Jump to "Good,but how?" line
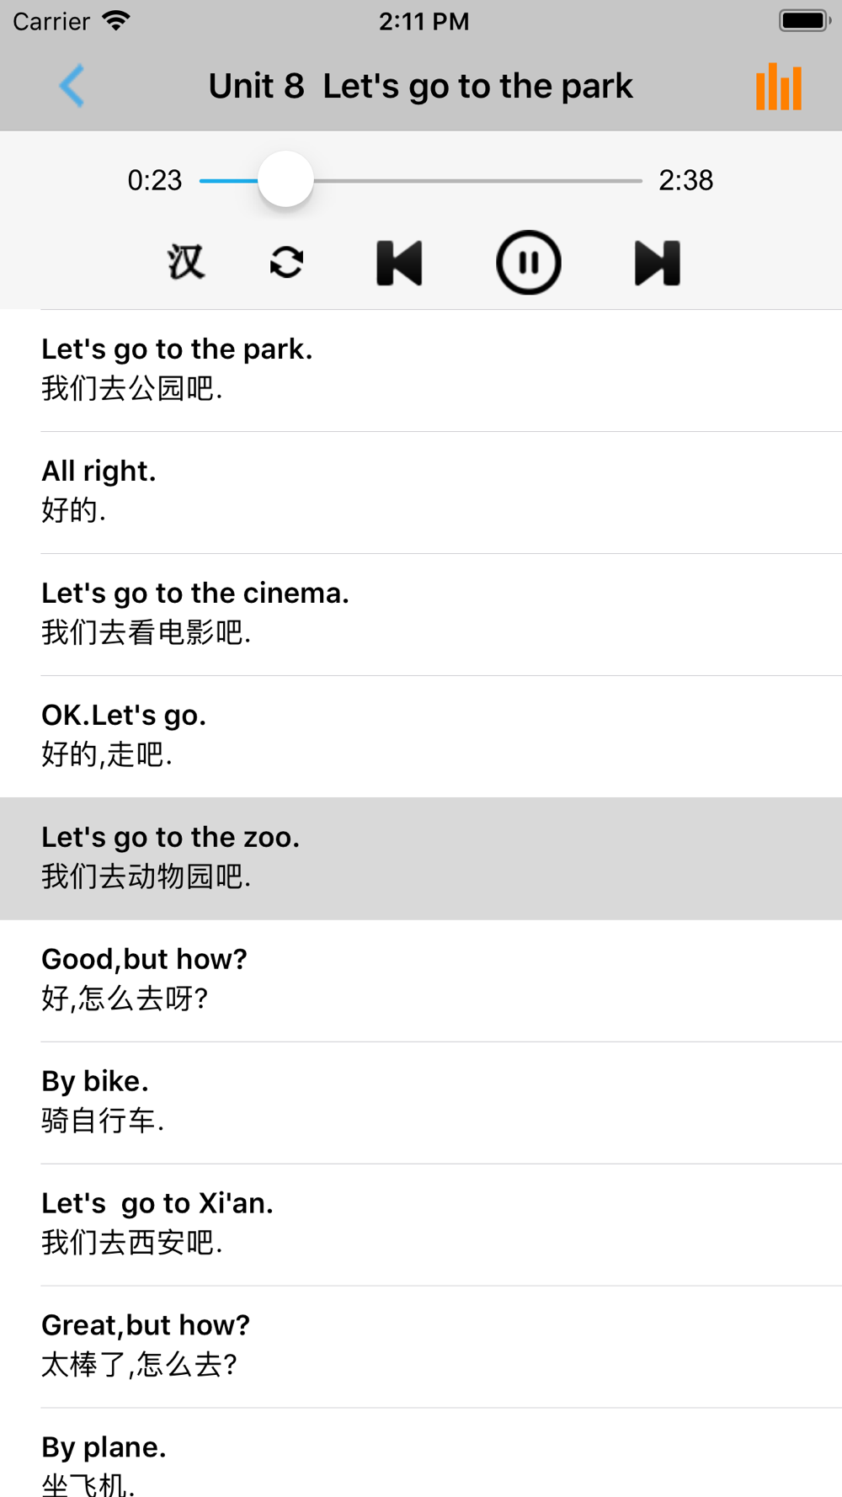Screen dimensions: 842x1497 (421, 980)
